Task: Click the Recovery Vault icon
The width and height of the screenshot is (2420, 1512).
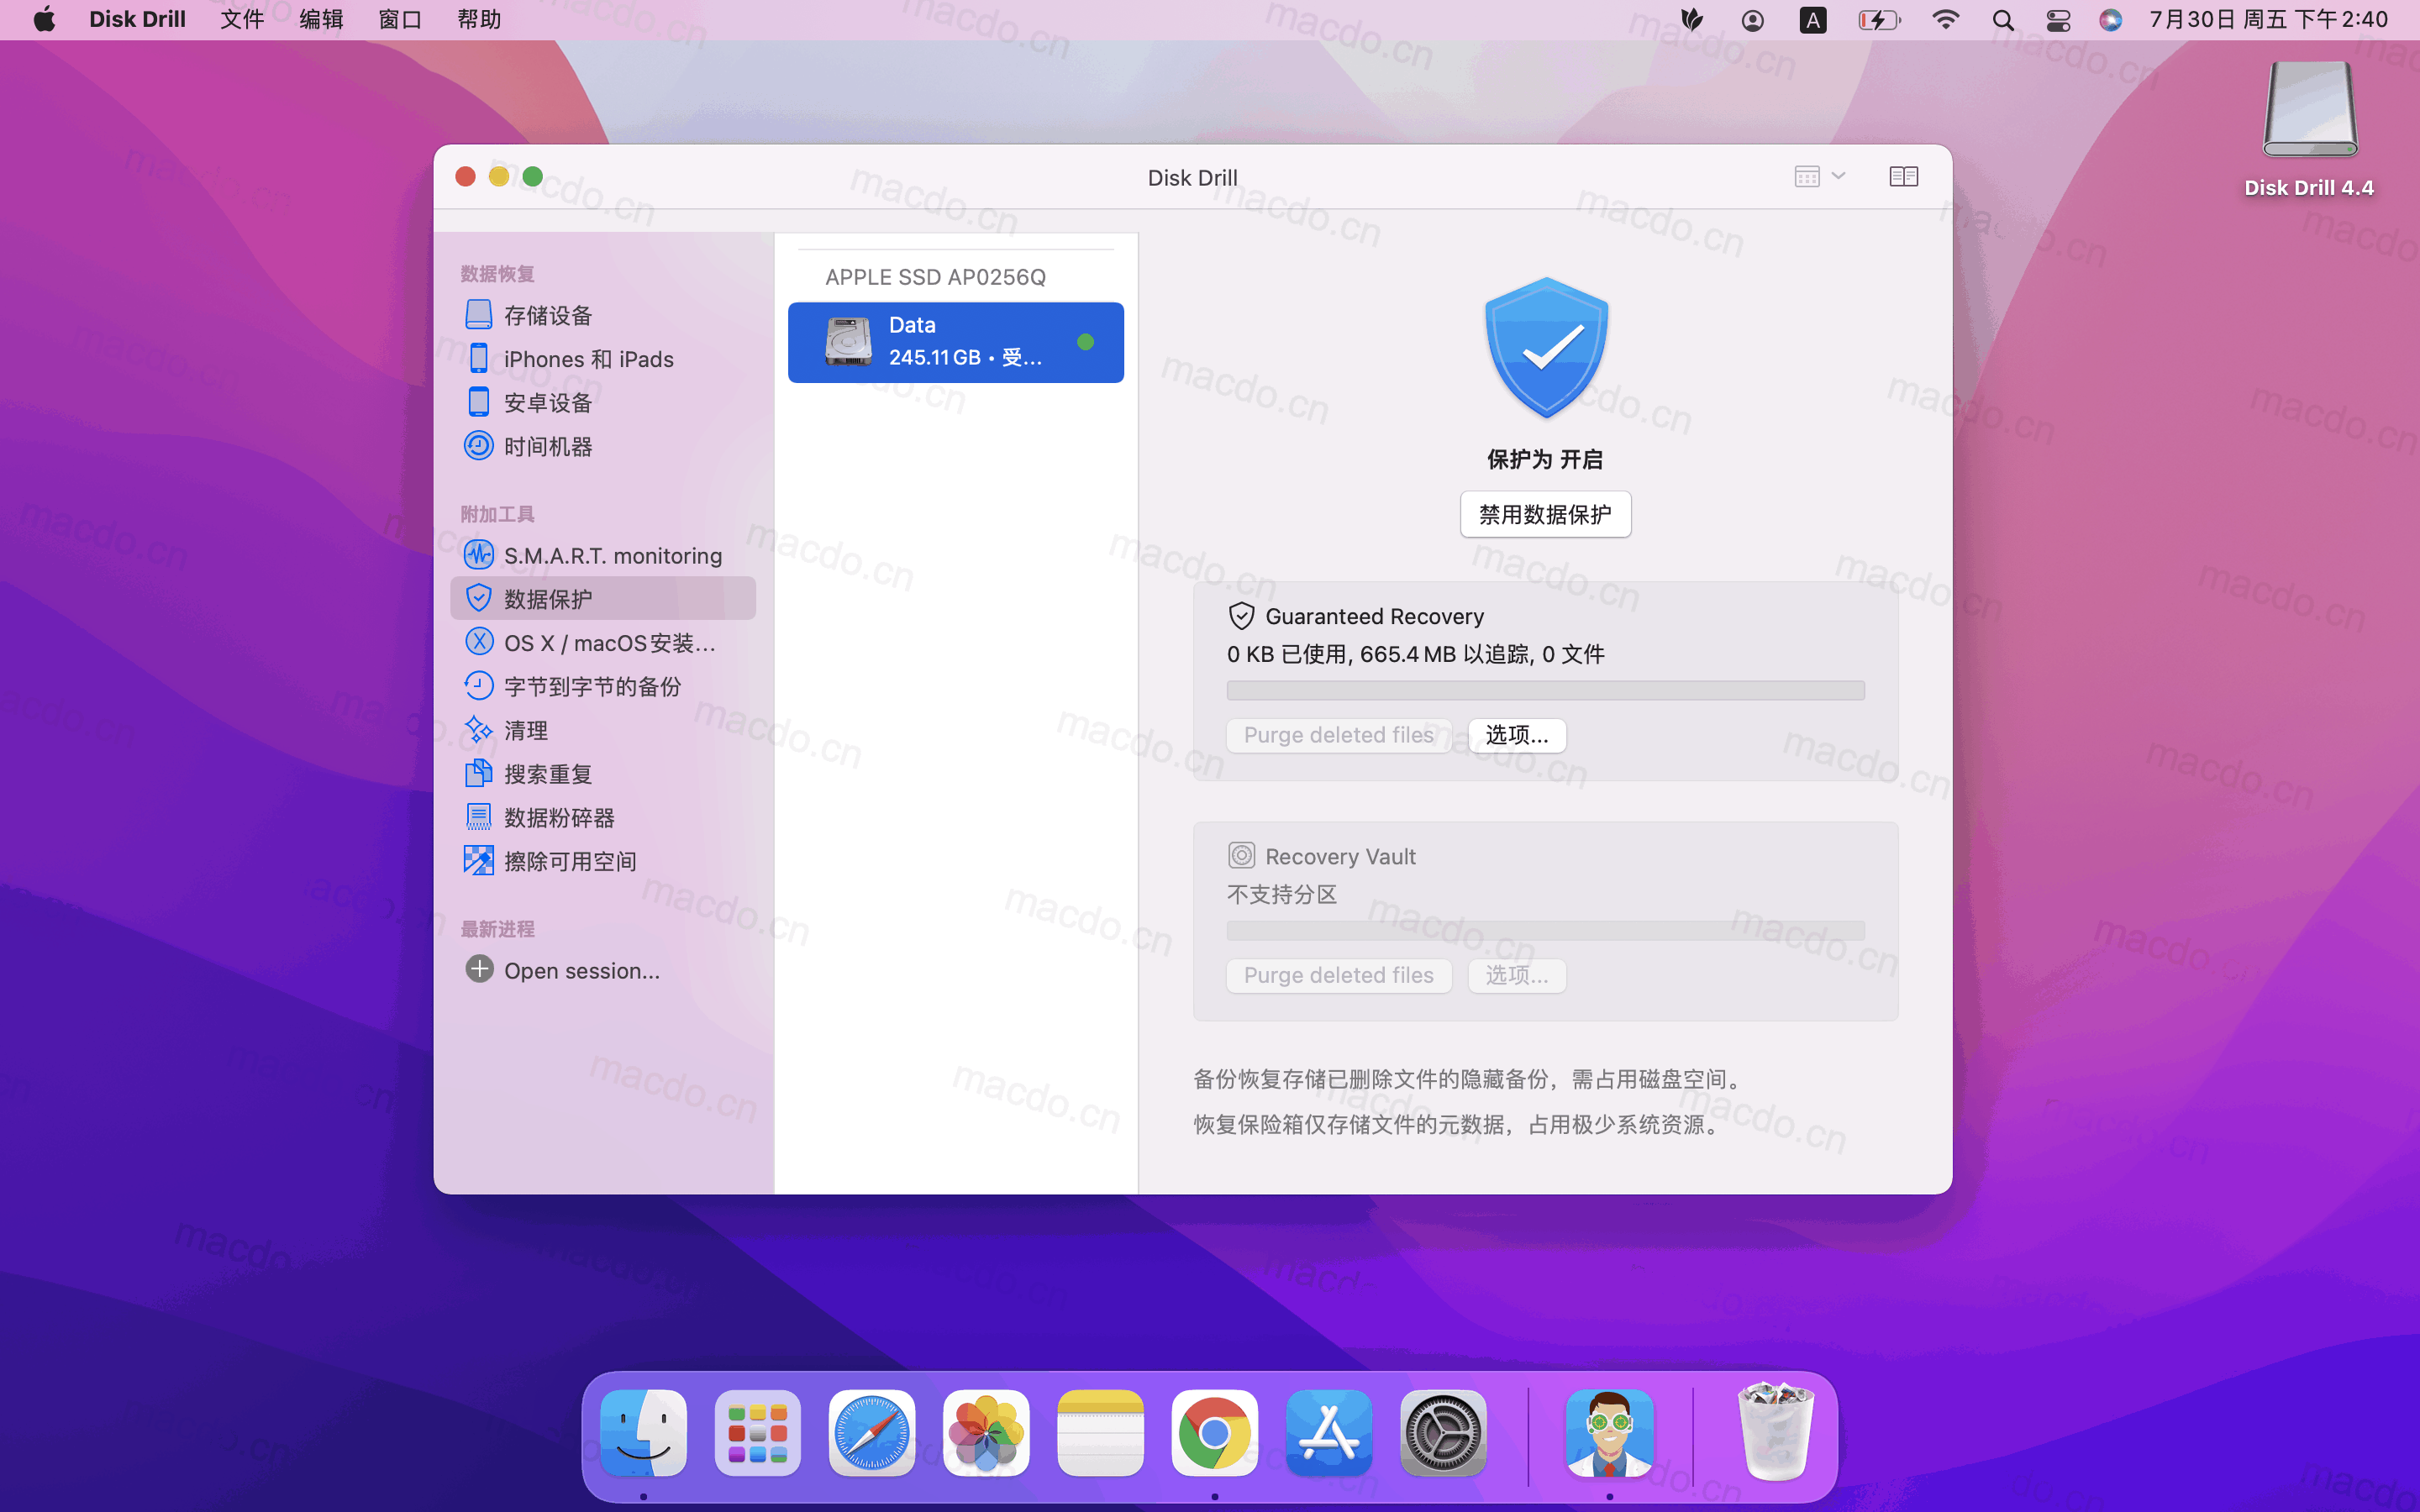Action: 1241,856
